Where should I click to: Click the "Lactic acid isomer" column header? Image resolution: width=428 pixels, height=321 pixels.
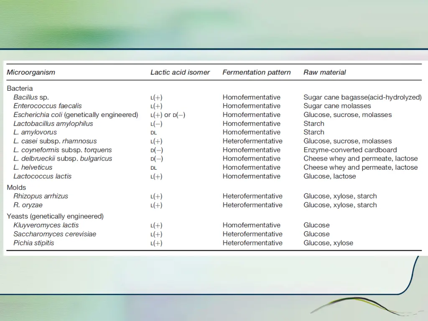pyautogui.click(x=180, y=72)
